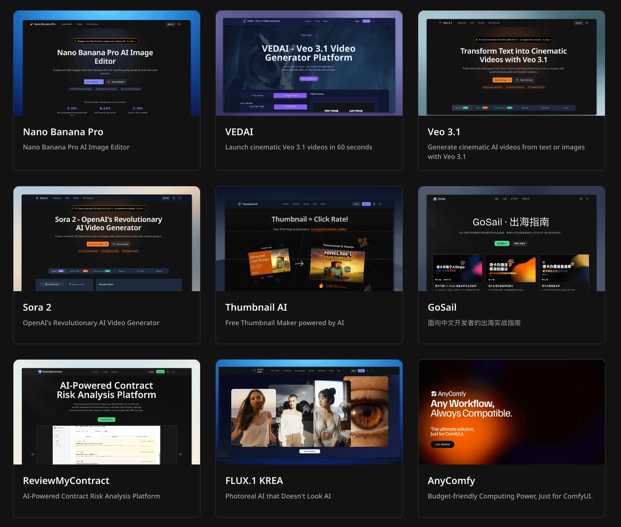Open the ReviewMyContract preview thumbnail
The width and height of the screenshot is (621, 527).
107,412
